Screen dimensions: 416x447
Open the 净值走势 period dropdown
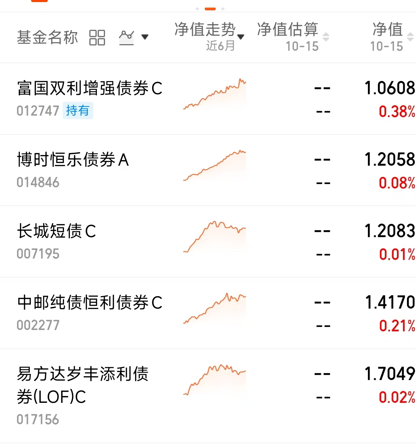pyautogui.click(x=210, y=37)
